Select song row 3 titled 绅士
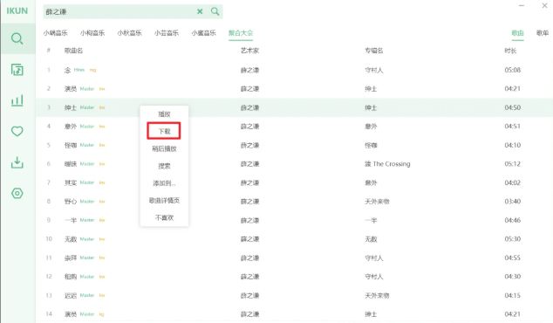This screenshot has width=553, height=323. click(x=294, y=107)
